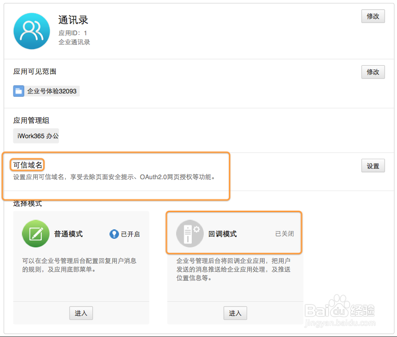
Task: Click the folder icon beside 企业号体验32093
Action: [18, 91]
